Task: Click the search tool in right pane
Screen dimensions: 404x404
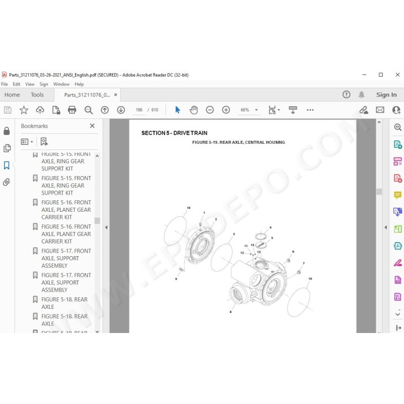Action: point(398,127)
